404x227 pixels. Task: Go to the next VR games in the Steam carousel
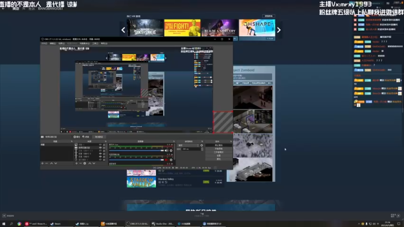279,30
